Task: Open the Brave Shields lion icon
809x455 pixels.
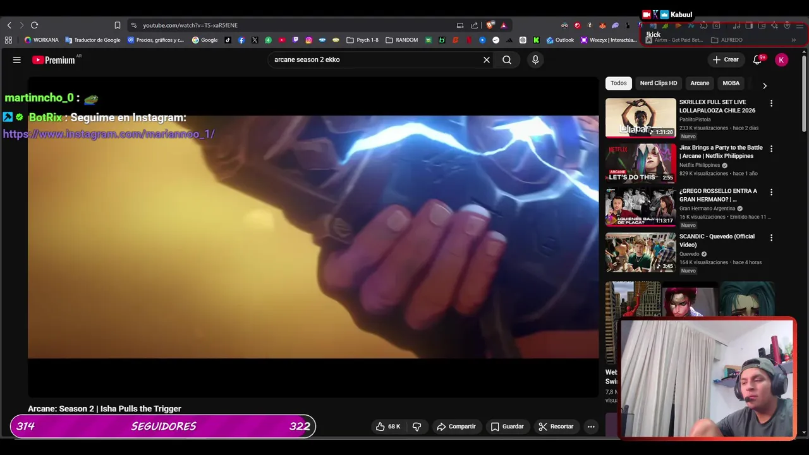Action: coord(490,25)
